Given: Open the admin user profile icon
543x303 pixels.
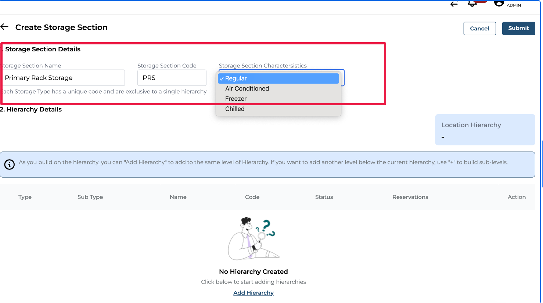Looking at the screenshot, I should click(499, 3).
